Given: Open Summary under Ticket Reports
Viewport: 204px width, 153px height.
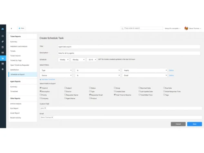Looking at the screenshot, I should tap(14, 42).
